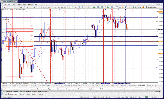Screen dimensions: 164x99
Task: Open the Trade tab in Terminal
Action: tap(6, 94)
